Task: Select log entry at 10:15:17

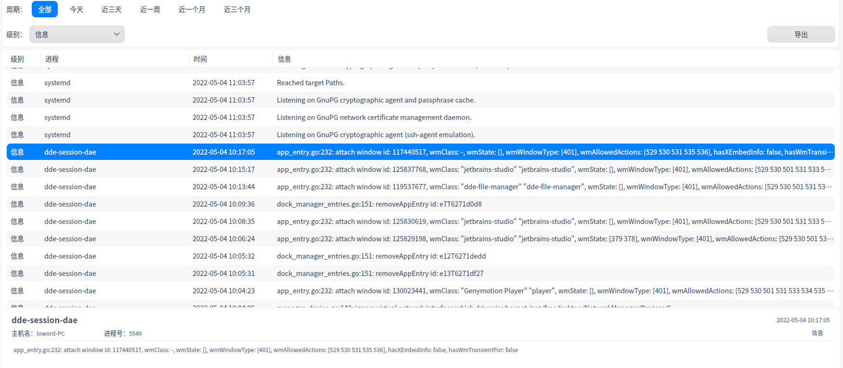Action: (223, 170)
